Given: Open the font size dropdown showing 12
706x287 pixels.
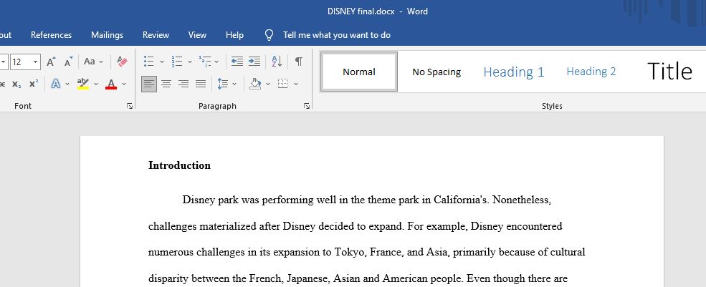Looking at the screenshot, I should tap(35, 62).
